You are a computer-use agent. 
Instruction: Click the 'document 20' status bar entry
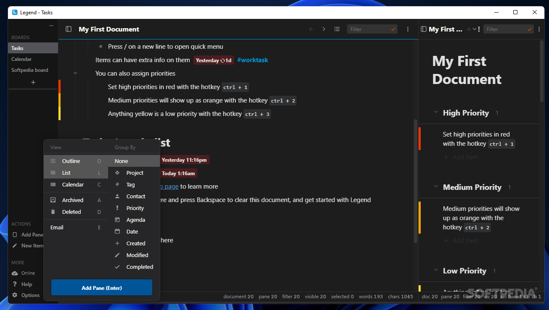tap(239, 297)
